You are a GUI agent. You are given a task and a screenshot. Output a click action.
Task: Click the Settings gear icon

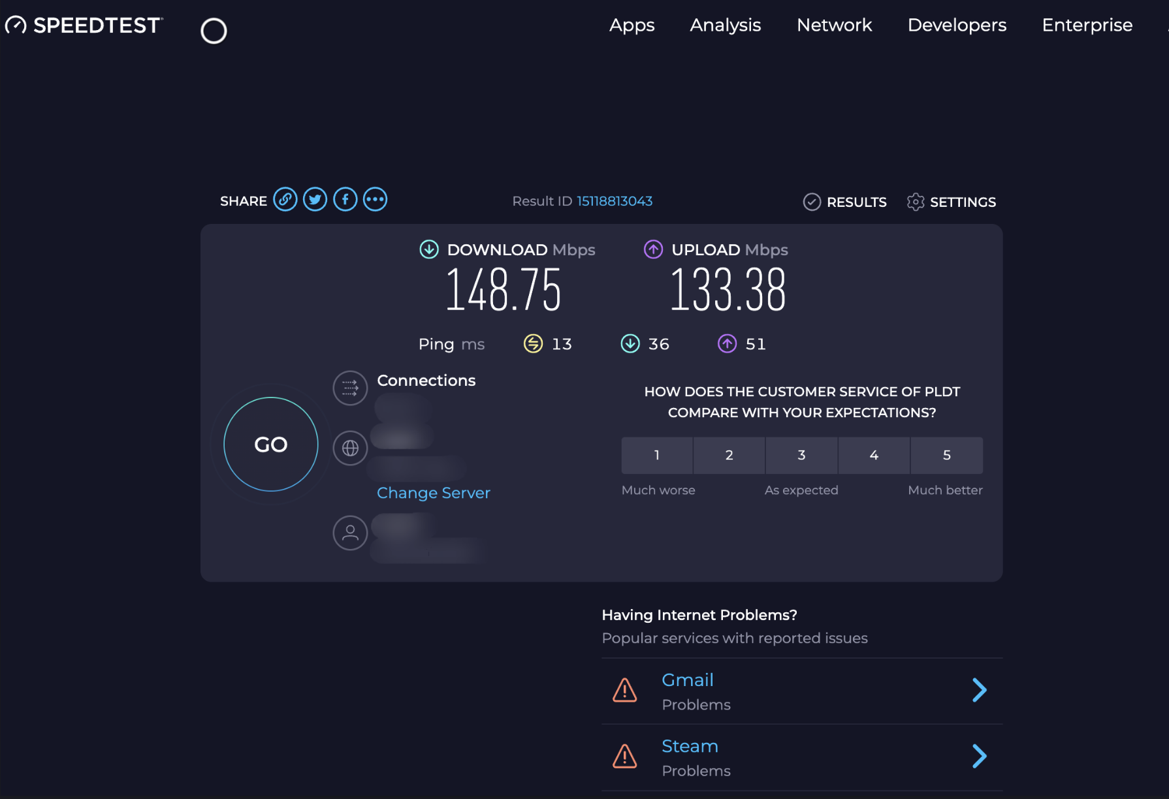(916, 202)
